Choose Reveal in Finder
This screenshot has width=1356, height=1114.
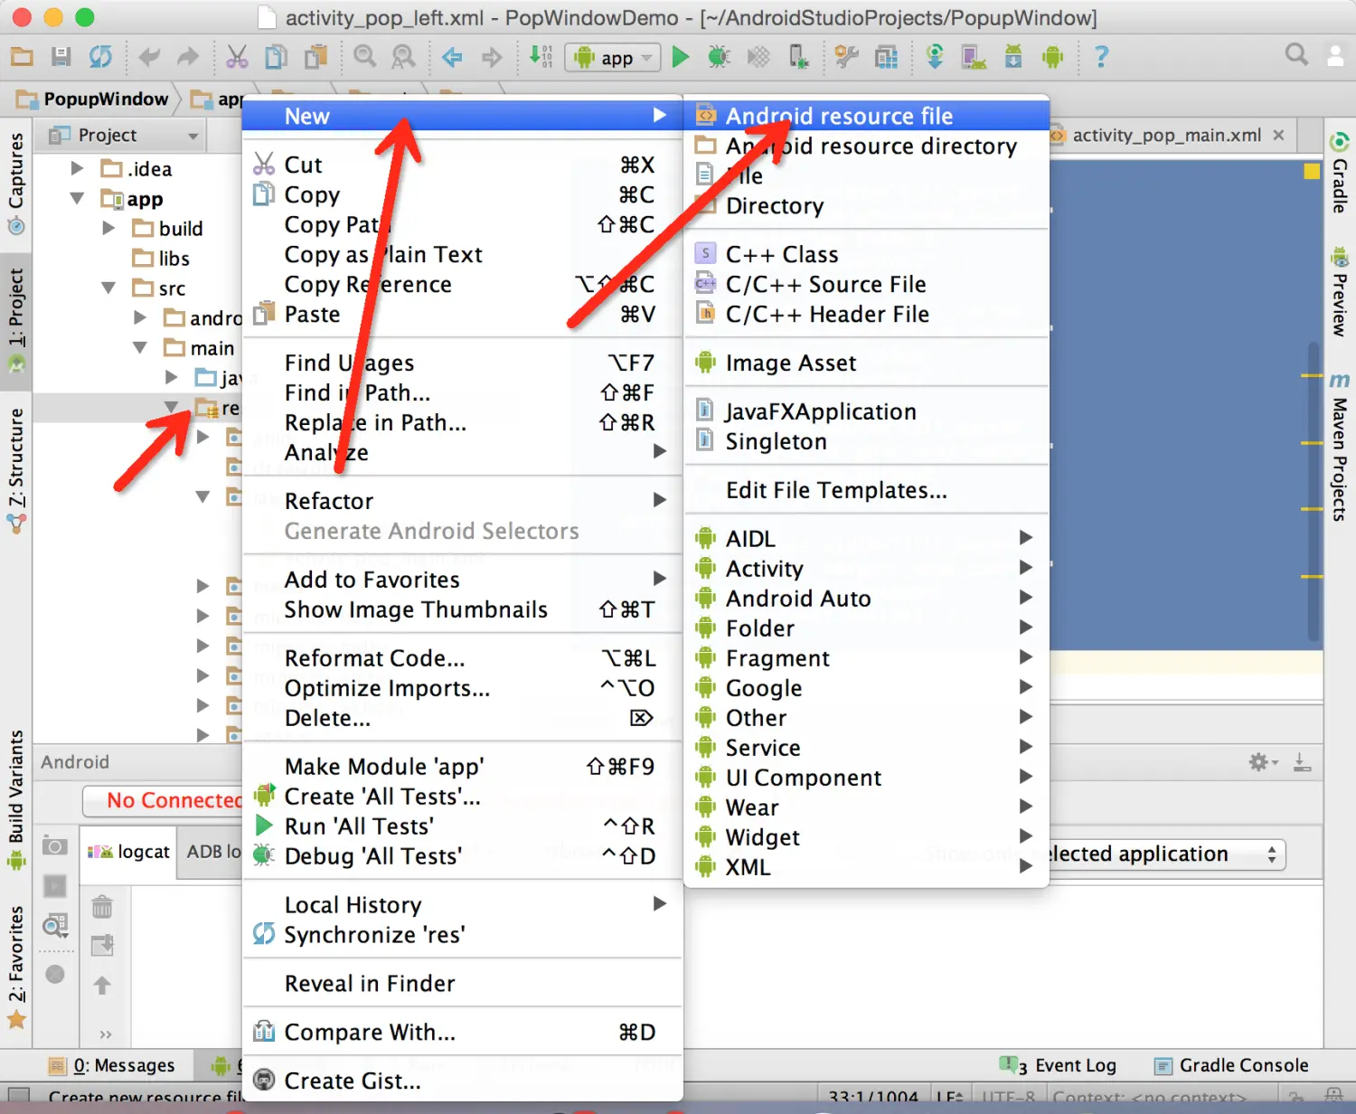point(462,983)
